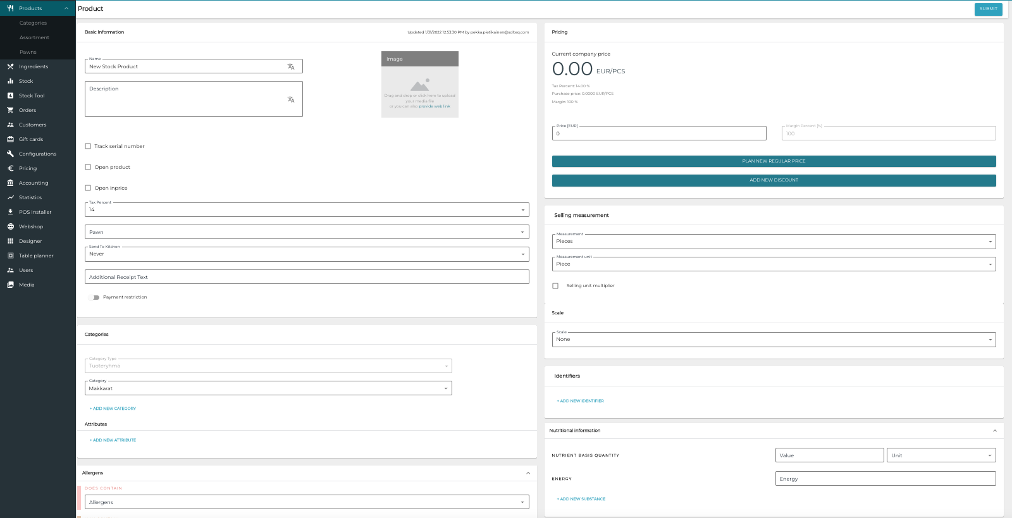Click the Orders shopping cart icon
Viewport: 1012px width, 518px height.
pyautogui.click(x=10, y=110)
